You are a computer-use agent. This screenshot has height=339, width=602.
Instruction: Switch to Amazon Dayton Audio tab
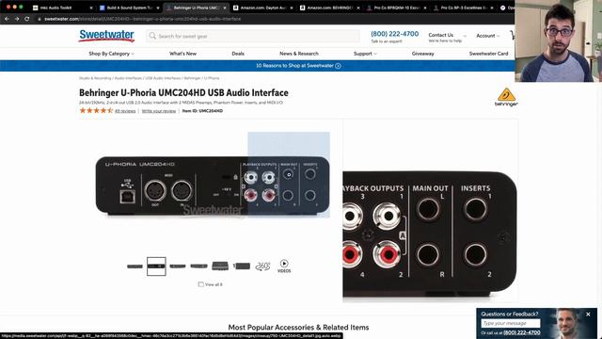point(261,8)
